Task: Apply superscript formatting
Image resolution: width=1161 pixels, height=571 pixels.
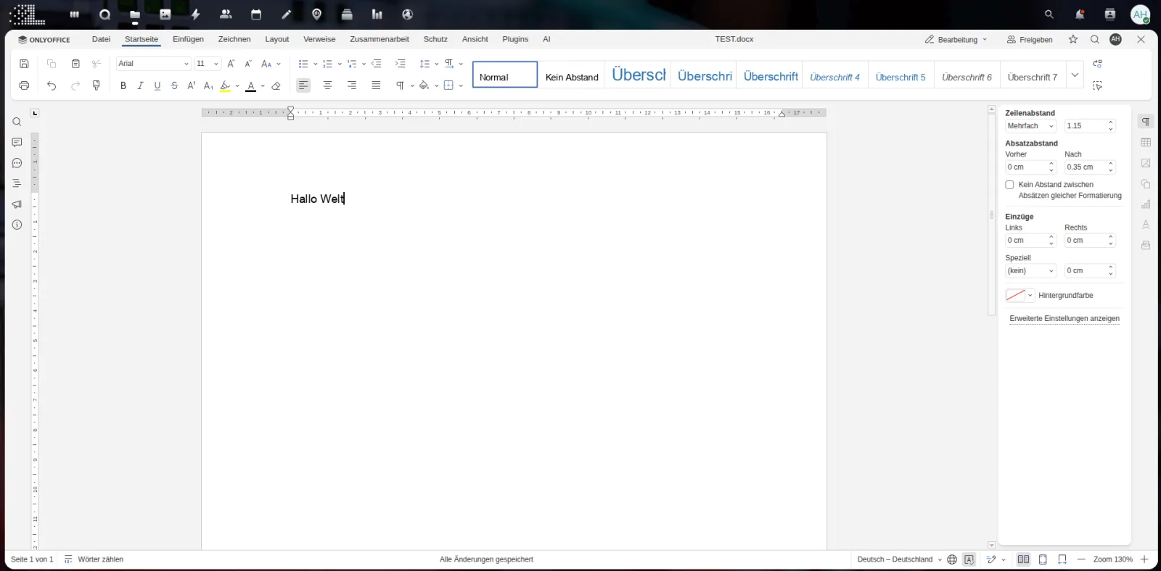Action: coord(192,86)
